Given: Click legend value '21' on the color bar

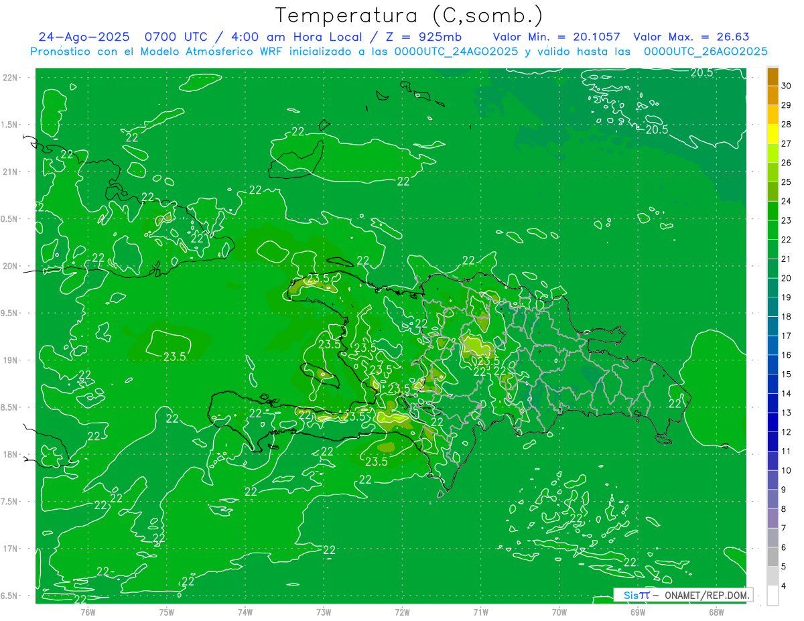Looking at the screenshot, I should (x=787, y=259).
